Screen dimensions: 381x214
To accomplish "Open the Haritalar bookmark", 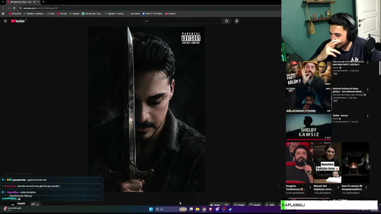I will 74,14.
